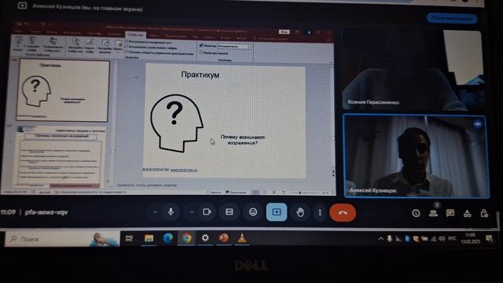Open Settings gear on taskbar

point(205,238)
